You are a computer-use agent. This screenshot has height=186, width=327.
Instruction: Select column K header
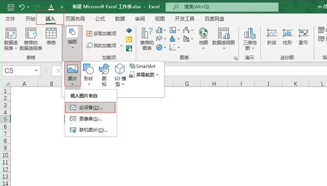pos(295,84)
